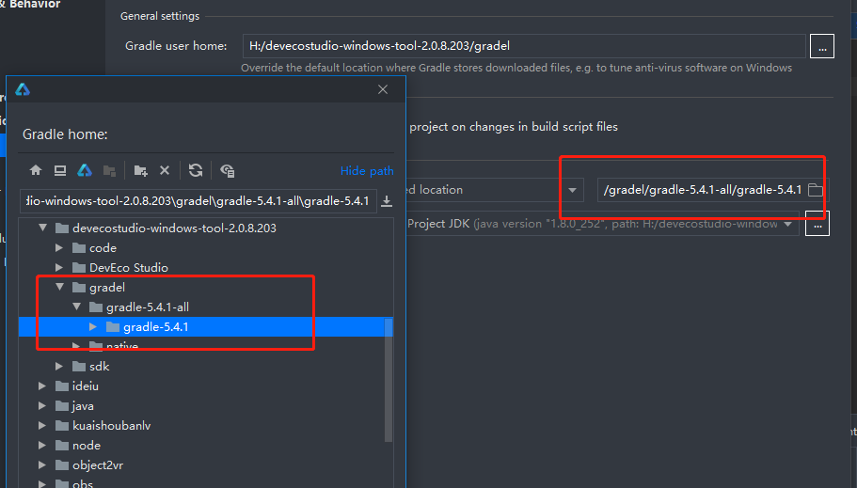The height and width of the screenshot is (488, 857).
Task: Toggle show hidden files and directories icon
Action: [228, 170]
